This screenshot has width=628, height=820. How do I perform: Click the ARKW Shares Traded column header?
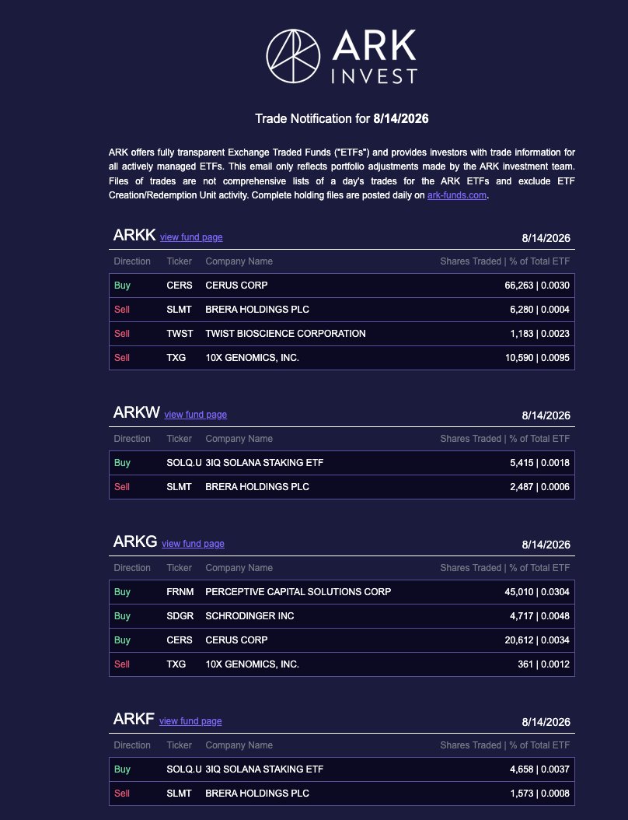504,439
